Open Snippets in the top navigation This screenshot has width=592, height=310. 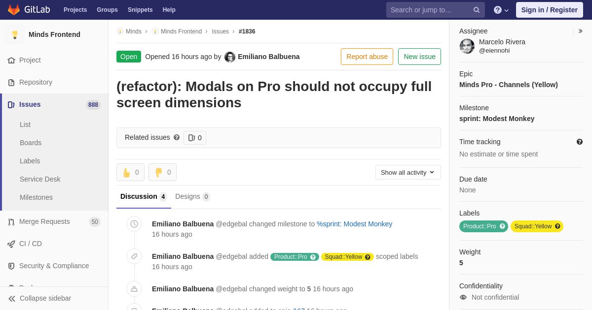point(140,10)
